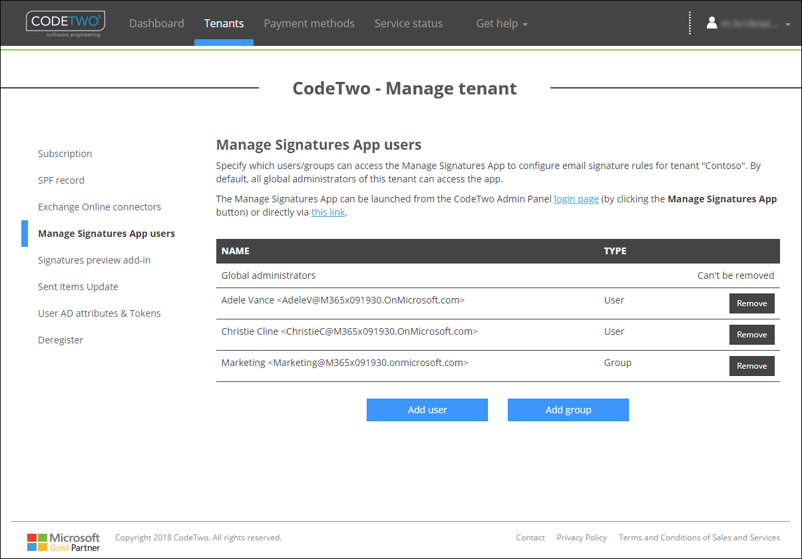View the Service status tab
This screenshot has height=559, width=802.
(409, 23)
